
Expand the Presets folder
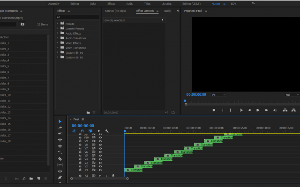coord(57,23)
